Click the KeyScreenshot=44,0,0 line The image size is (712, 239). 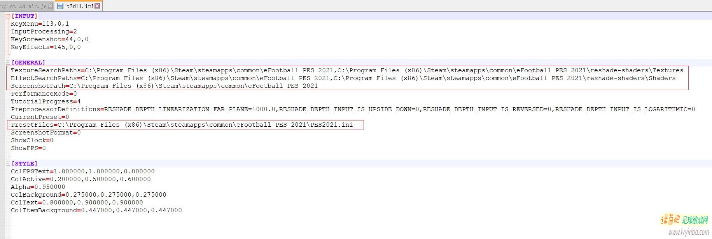pyautogui.click(x=50, y=39)
